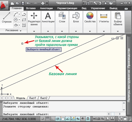The image size is (132, 122).
Task: Select the Hatch tool
Action: (24, 25)
